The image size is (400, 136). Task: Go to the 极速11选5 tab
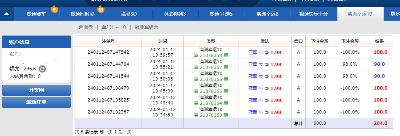pos(221,14)
